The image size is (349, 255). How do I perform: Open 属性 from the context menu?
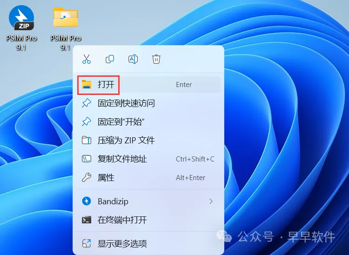tap(148, 178)
